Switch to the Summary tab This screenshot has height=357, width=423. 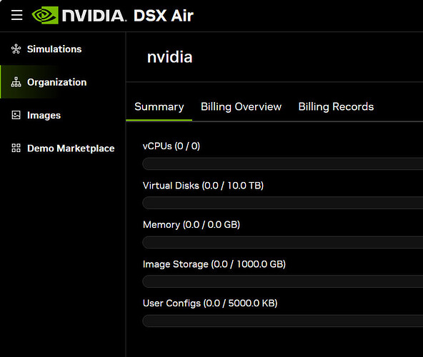159,107
